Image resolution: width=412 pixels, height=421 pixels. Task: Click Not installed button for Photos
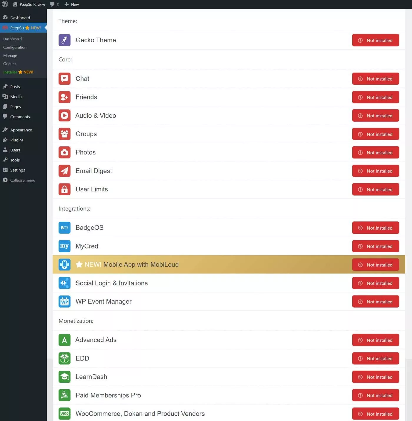point(376,153)
